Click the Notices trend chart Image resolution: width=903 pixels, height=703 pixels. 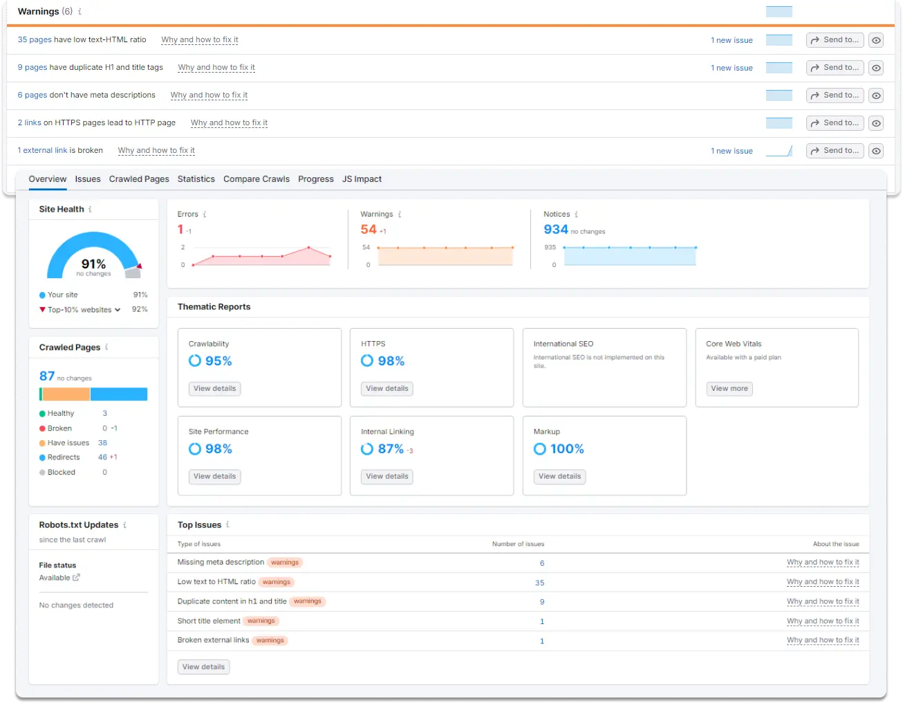630,256
